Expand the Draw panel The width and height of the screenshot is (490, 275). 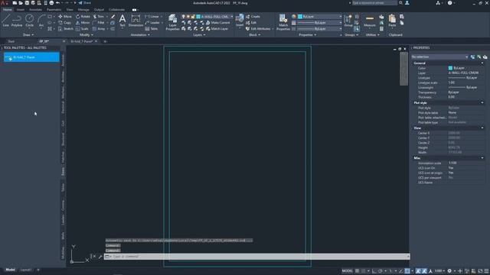[28, 35]
